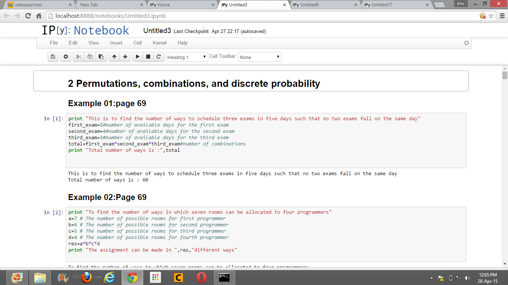Click the Untitled3 notebook title to rename
This screenshot has height=285, width=508.
click(x=157, y=31)
